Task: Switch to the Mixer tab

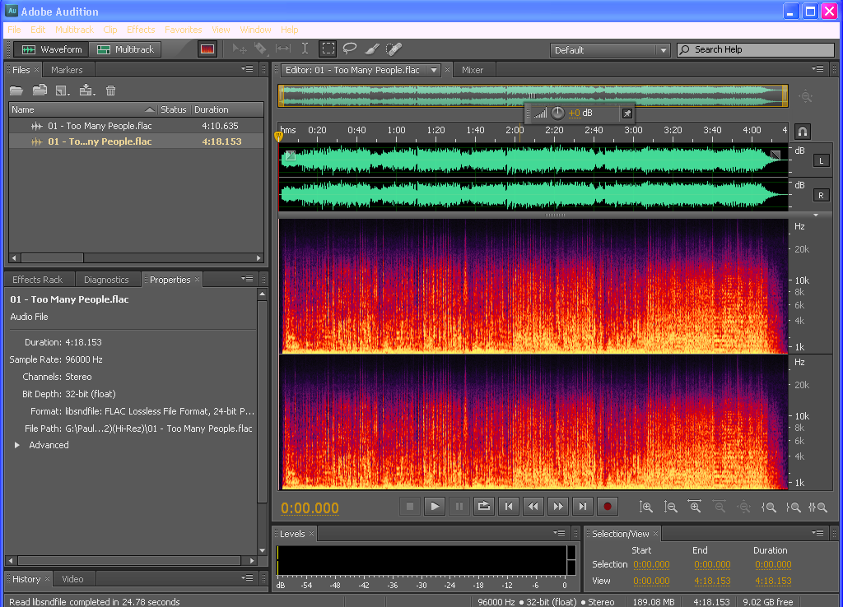Action: (473, 70)
